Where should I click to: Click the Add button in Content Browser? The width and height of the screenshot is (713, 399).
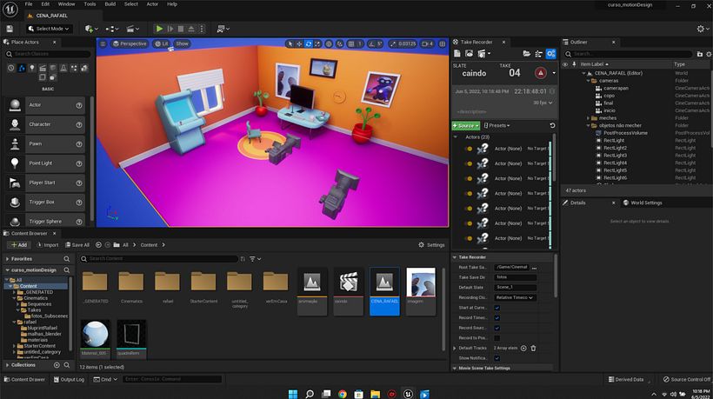point(18,245)
